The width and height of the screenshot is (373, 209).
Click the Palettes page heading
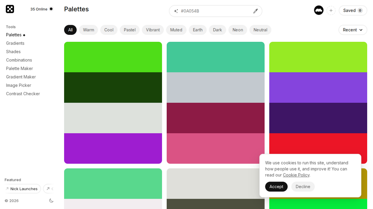(x=77, y=9)
